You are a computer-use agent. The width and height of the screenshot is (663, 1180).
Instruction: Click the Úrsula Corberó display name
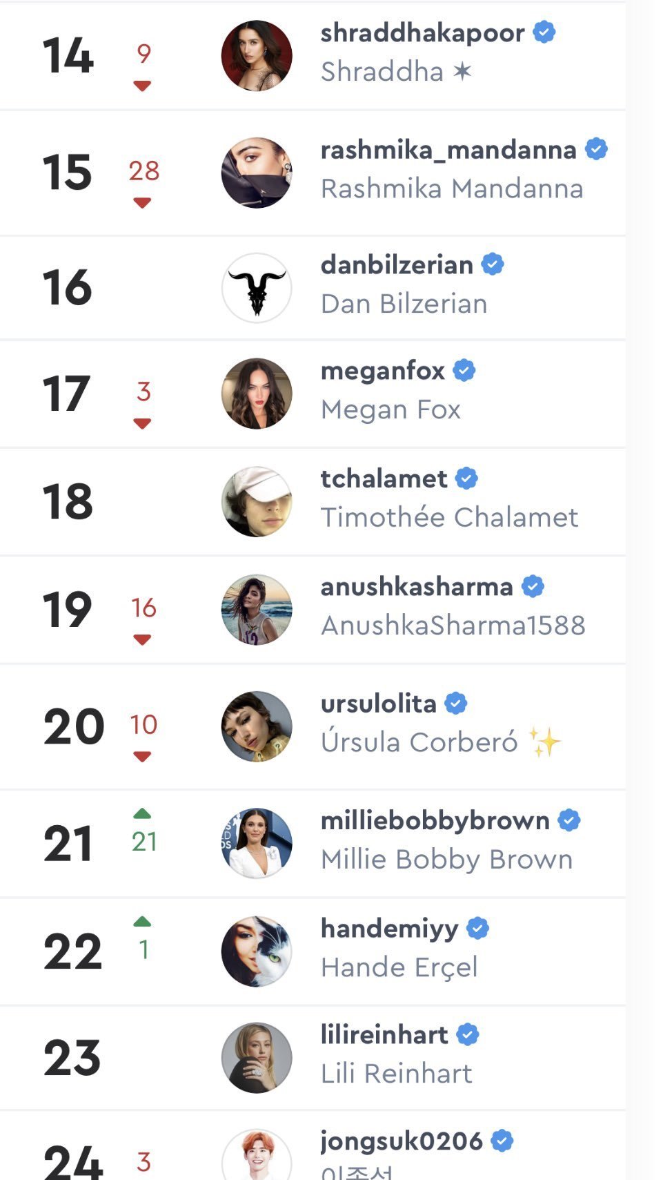click(x=419, y=742)
